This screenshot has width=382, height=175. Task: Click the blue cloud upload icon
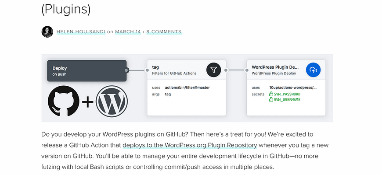[x=314, y=70]
